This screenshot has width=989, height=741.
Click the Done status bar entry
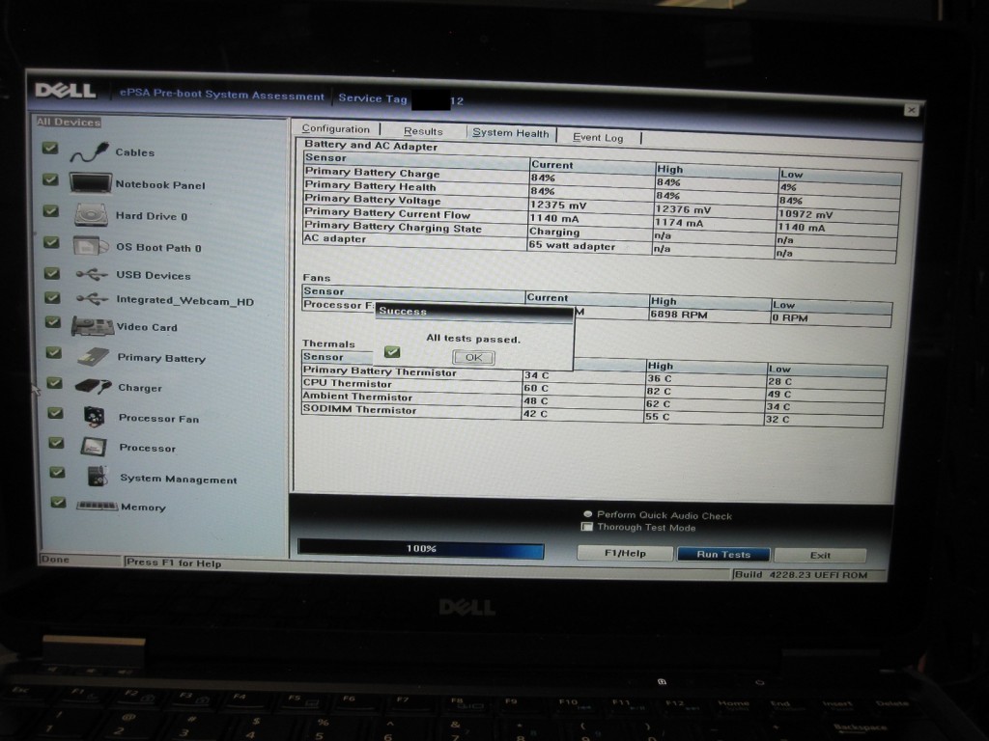coord(55,559)
